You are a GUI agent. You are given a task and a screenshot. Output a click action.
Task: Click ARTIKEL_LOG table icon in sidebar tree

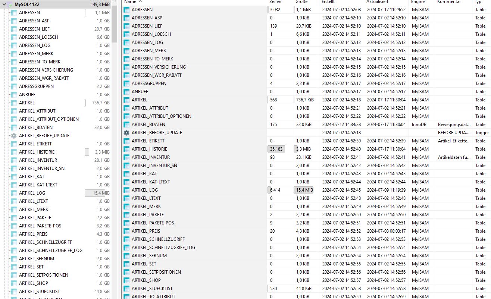[x=14, y=193]
